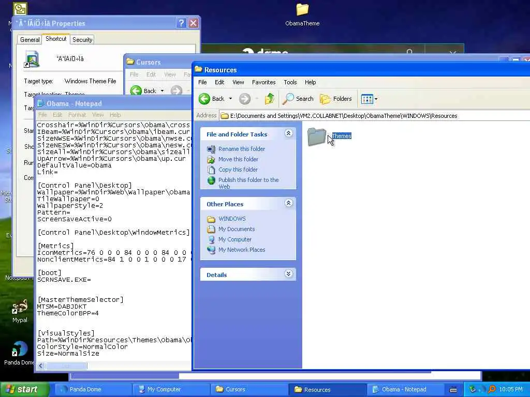Image resolution: width=530 pixels, height=397 pixels.
Task: Open View menu in Resources window
Action: pyautogui.click(x=238, y=82)
